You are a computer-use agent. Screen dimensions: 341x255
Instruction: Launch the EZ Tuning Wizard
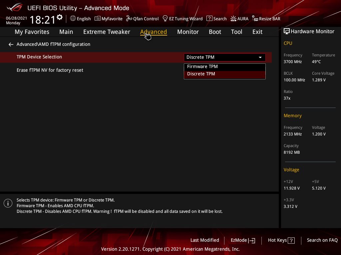tap(182, 19)
